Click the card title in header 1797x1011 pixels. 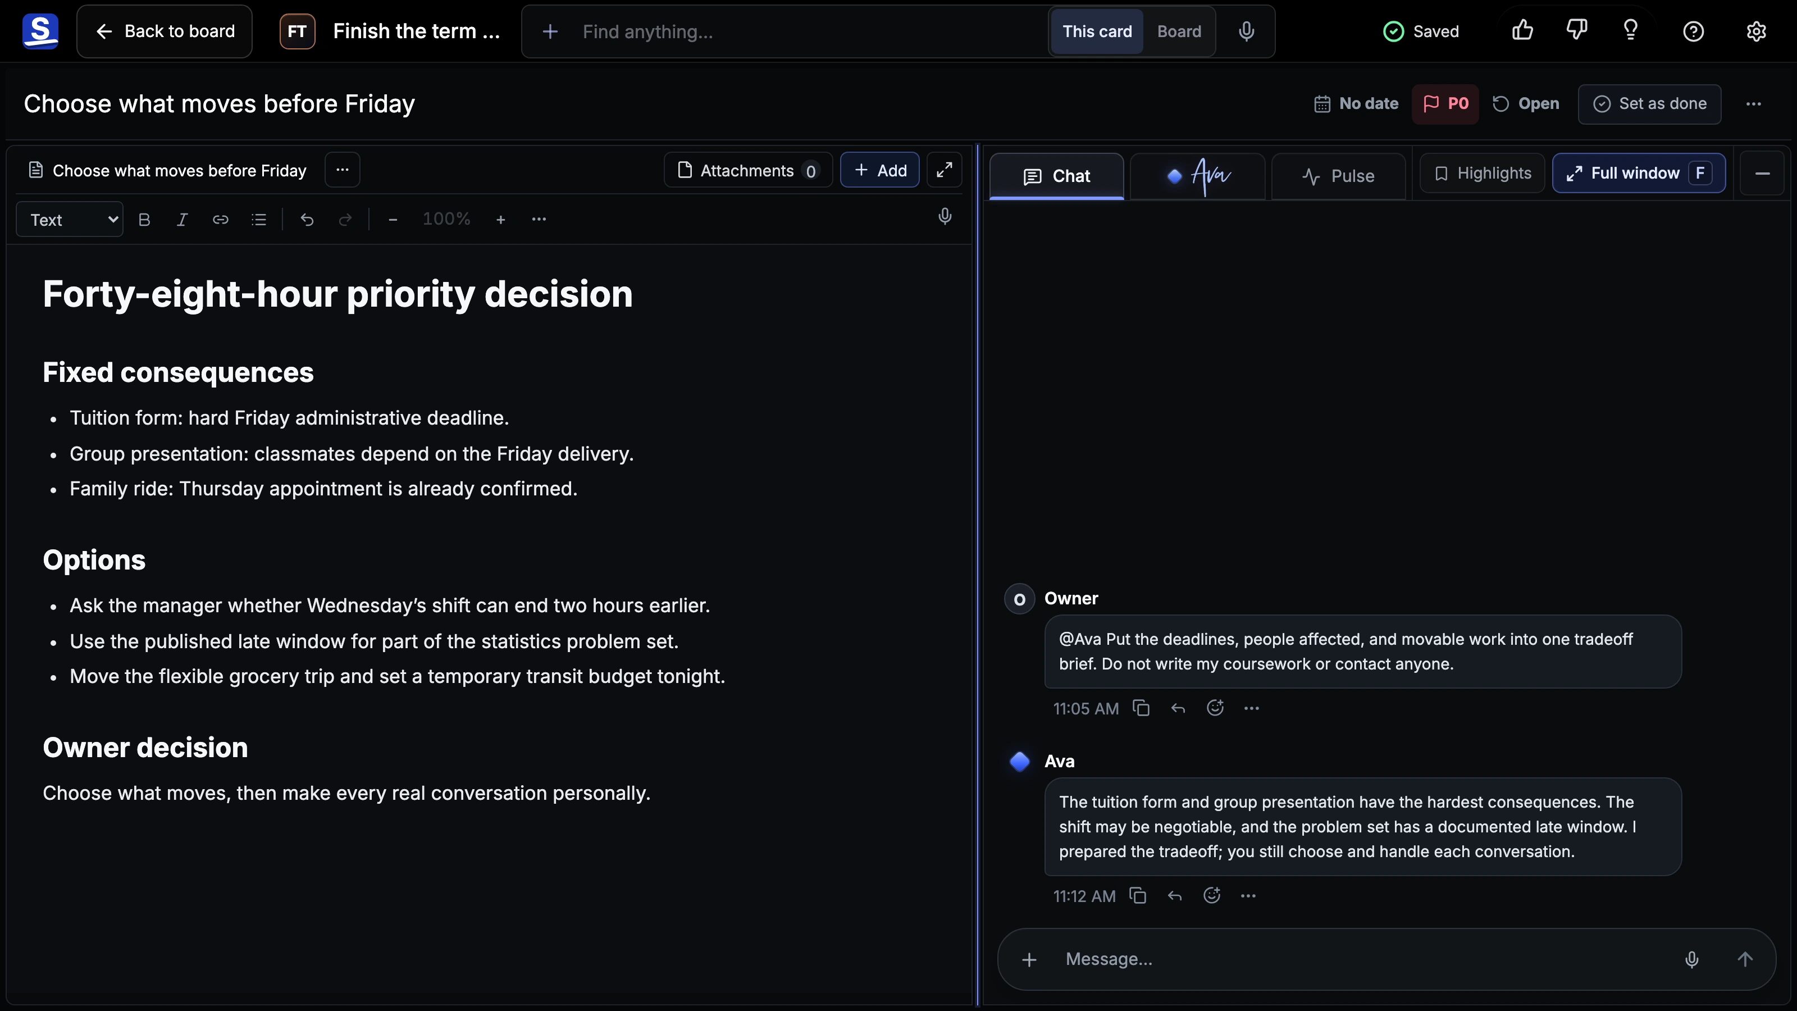click(x=219, y=104)
